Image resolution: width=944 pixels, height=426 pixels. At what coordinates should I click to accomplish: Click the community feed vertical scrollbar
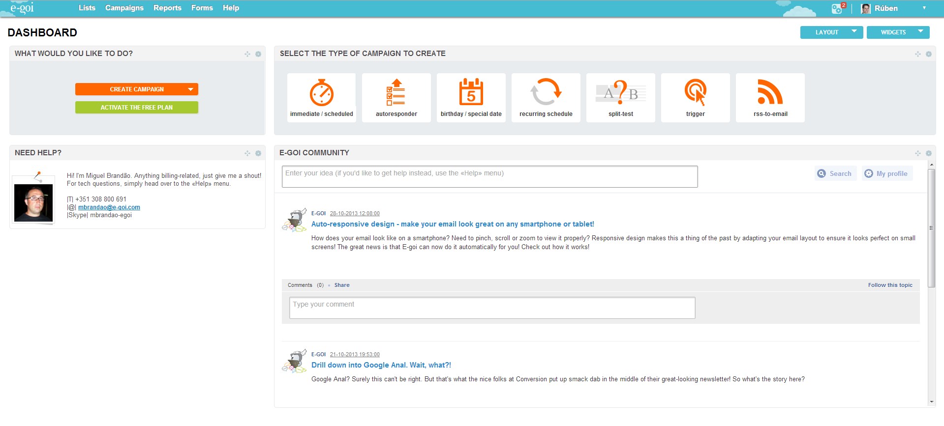tap(931, 228)
